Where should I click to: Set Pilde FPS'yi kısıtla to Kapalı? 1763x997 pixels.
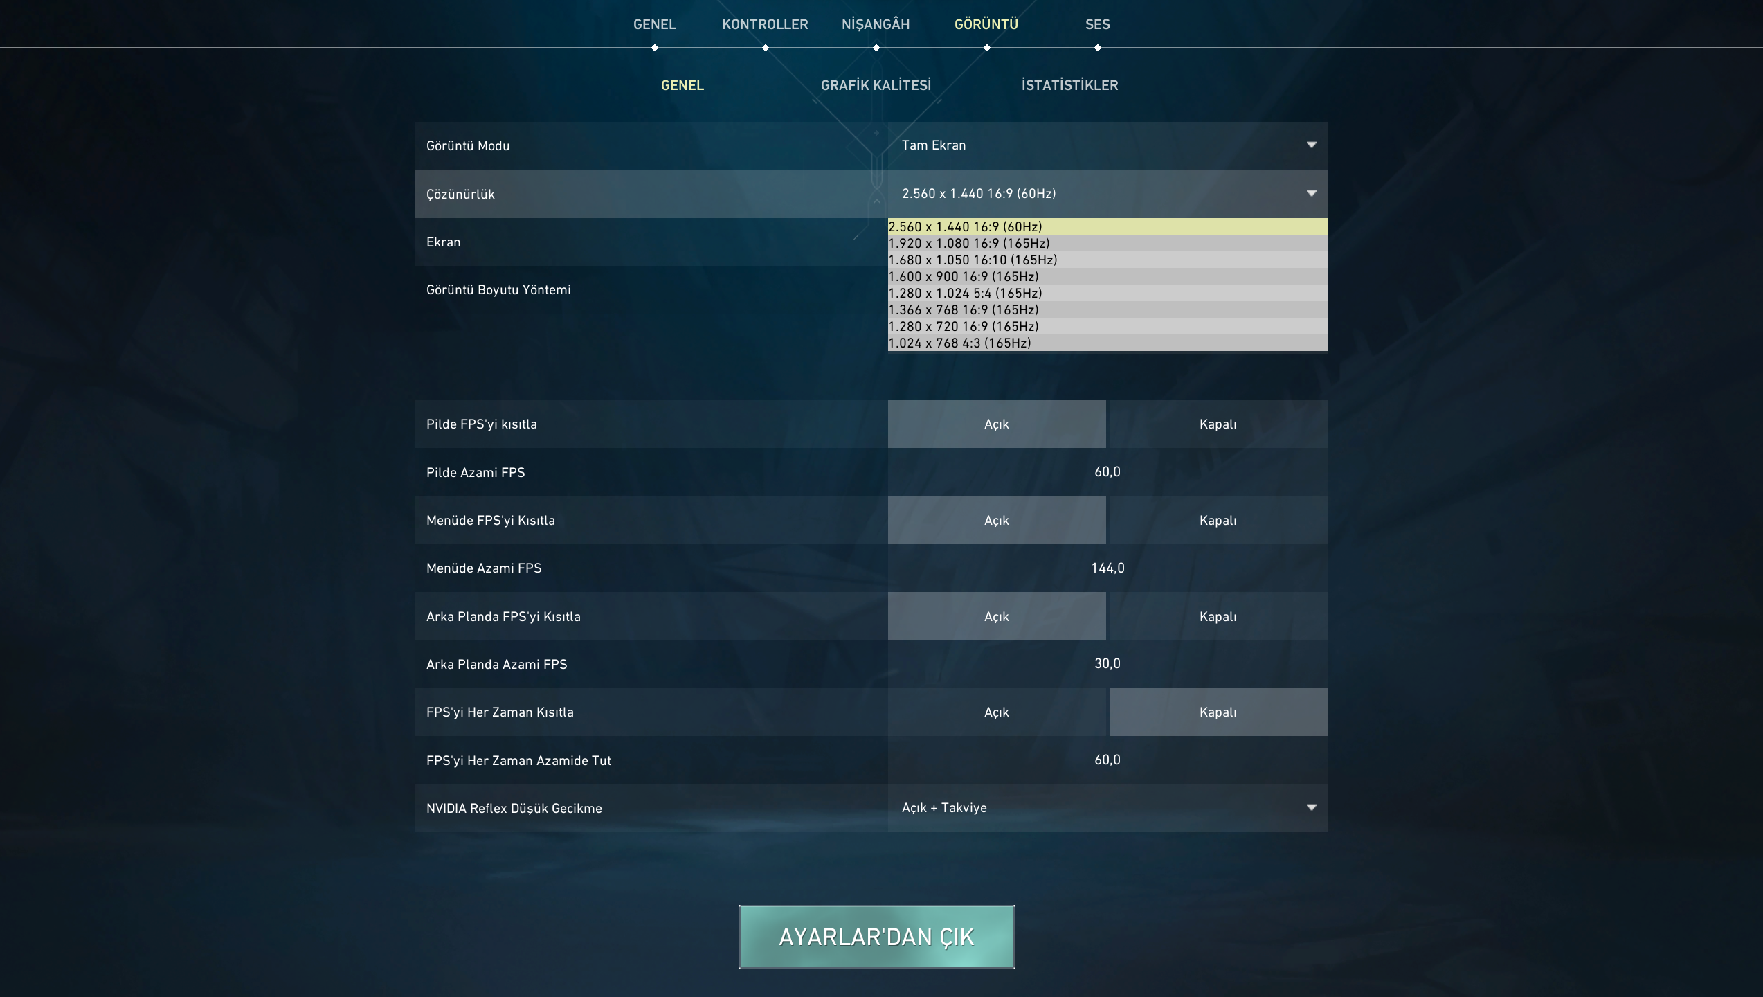1218,424
